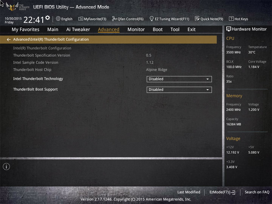Go to the Monitor tab

[136, 29]
